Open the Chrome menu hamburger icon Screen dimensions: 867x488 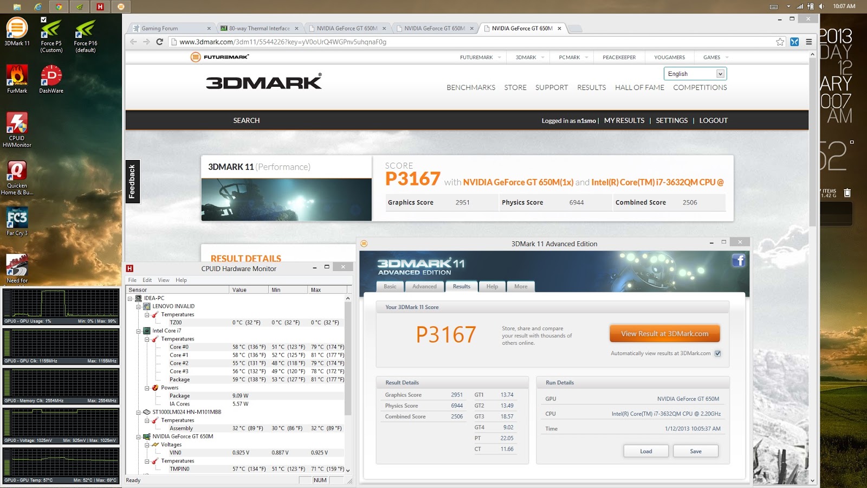pyautogui.click(x=808, y=42)
